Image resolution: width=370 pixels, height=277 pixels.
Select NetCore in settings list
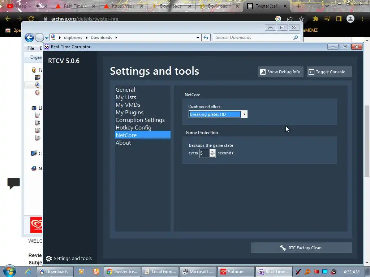point(142,135)
